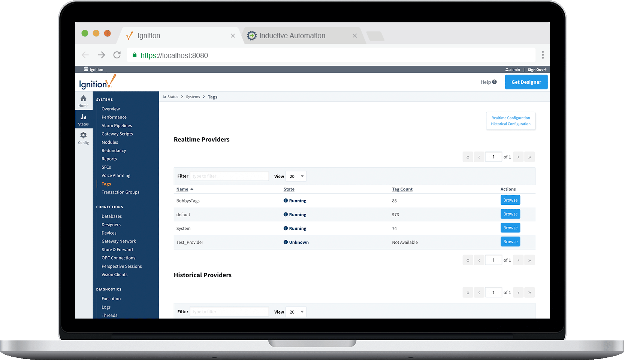This screenshot has width=625, height=360.
Task: Click Sign Out in top bar
Action: [537, 70]
